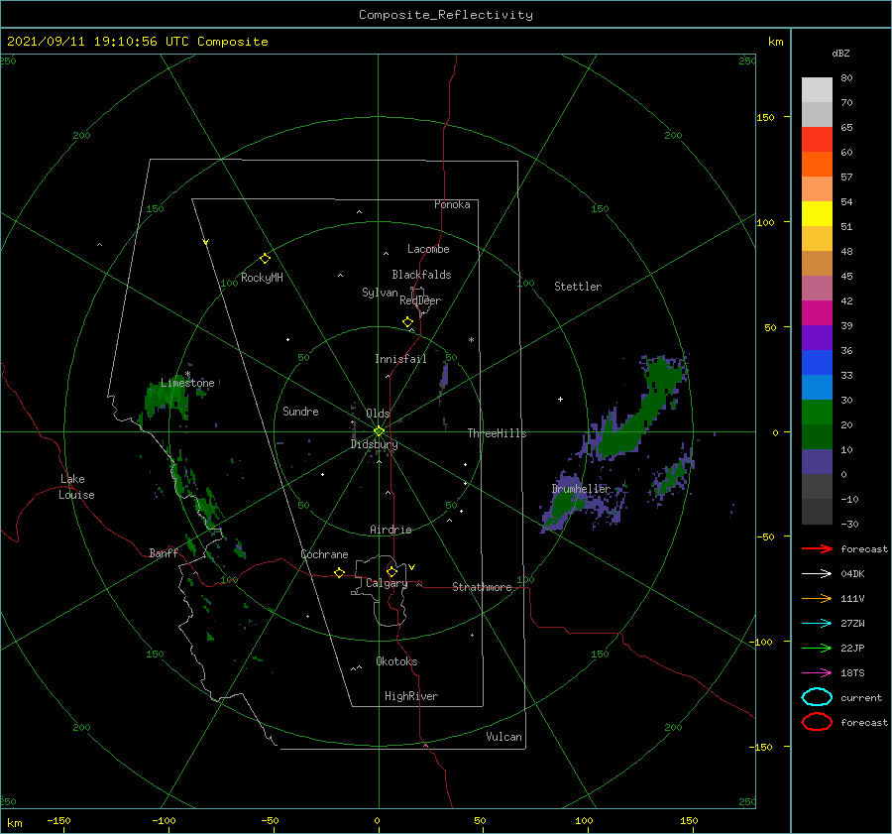The height and width of the screenshot is (834, 892).
Task: Select the Sundre label
Action: [x=300, y=411]
